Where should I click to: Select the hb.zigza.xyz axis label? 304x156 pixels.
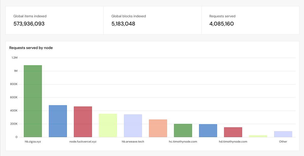(x=33, y=142)
